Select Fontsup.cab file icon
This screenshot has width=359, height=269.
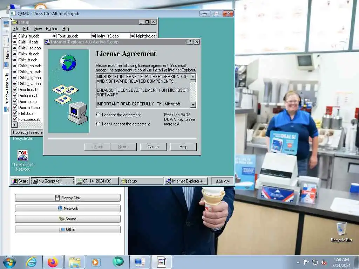pyautogui.click(x=54, y=36)
